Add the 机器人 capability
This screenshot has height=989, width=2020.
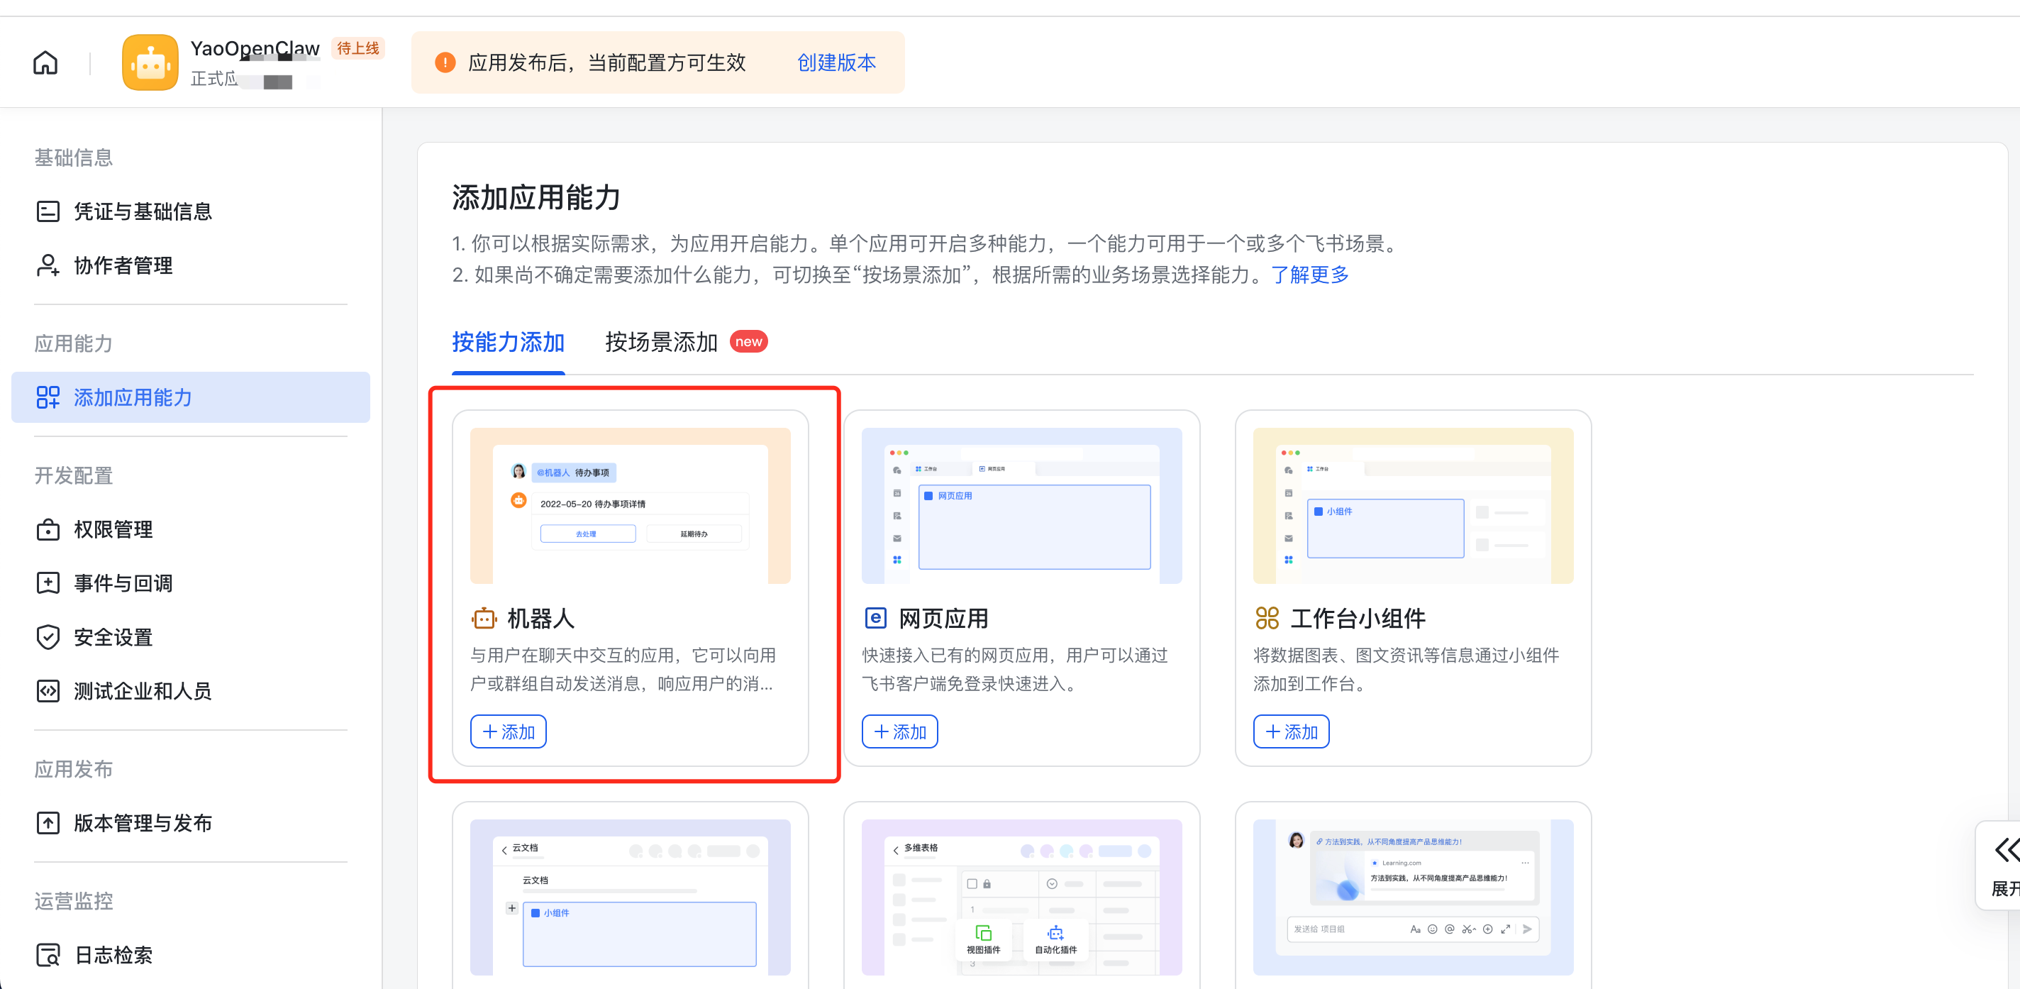tap(508, 731)
